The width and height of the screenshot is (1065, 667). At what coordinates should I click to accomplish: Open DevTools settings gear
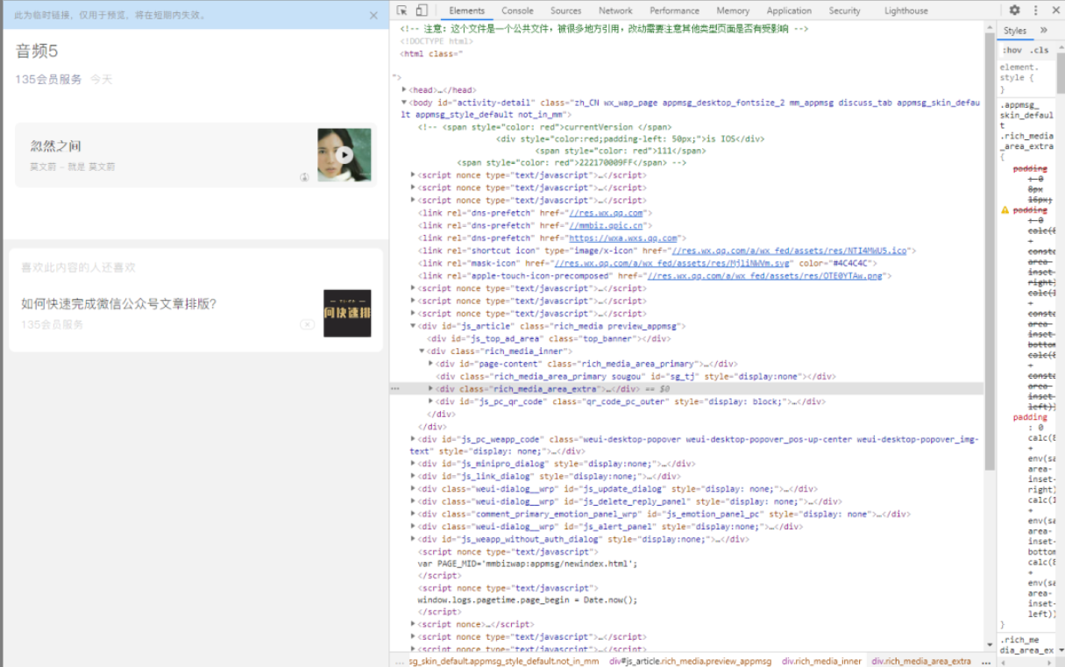click(1014, 11)
